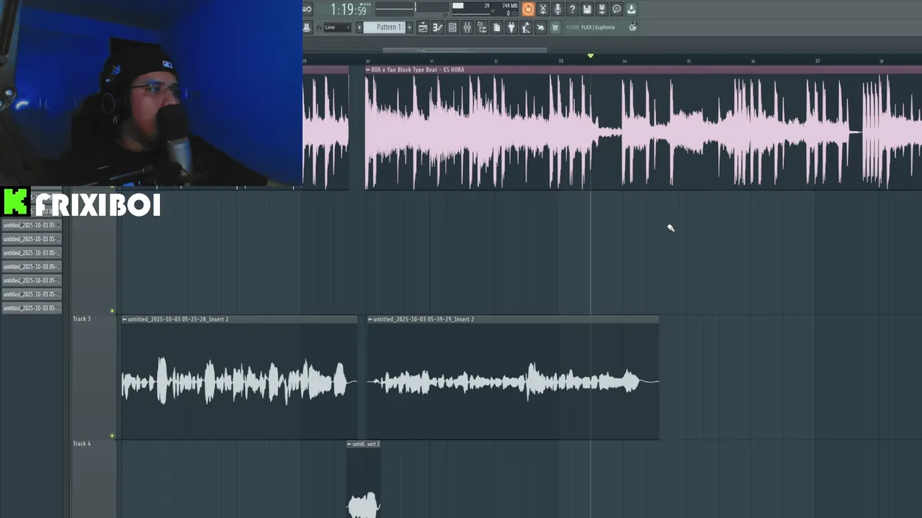Toggle the microphone recording icon
Image resolution: width=922 pixels, height=518 pixels.
click(558, 9)
